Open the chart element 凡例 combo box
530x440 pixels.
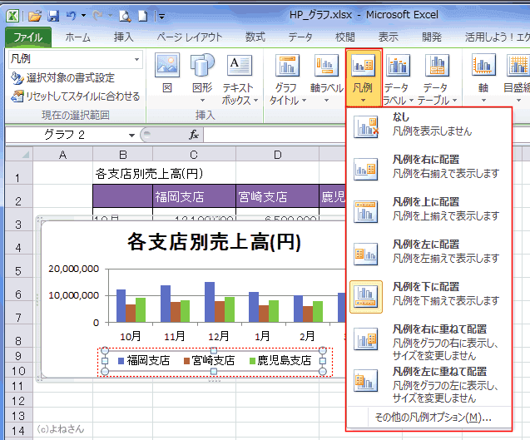tap(76, 59)
